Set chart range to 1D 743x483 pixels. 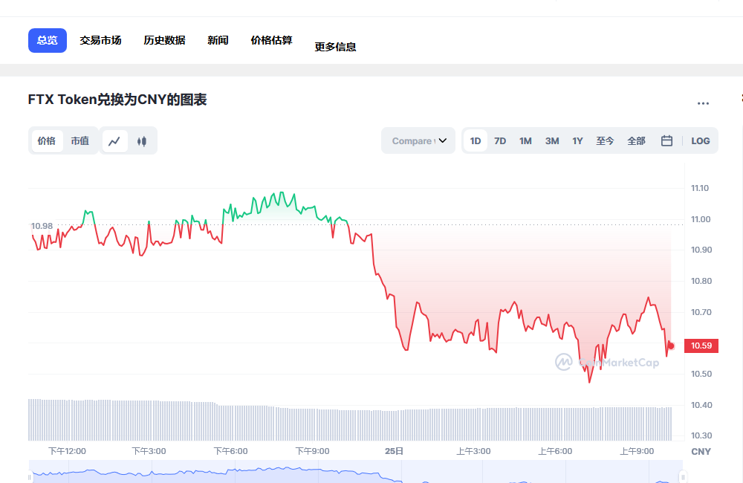point(476,141)
